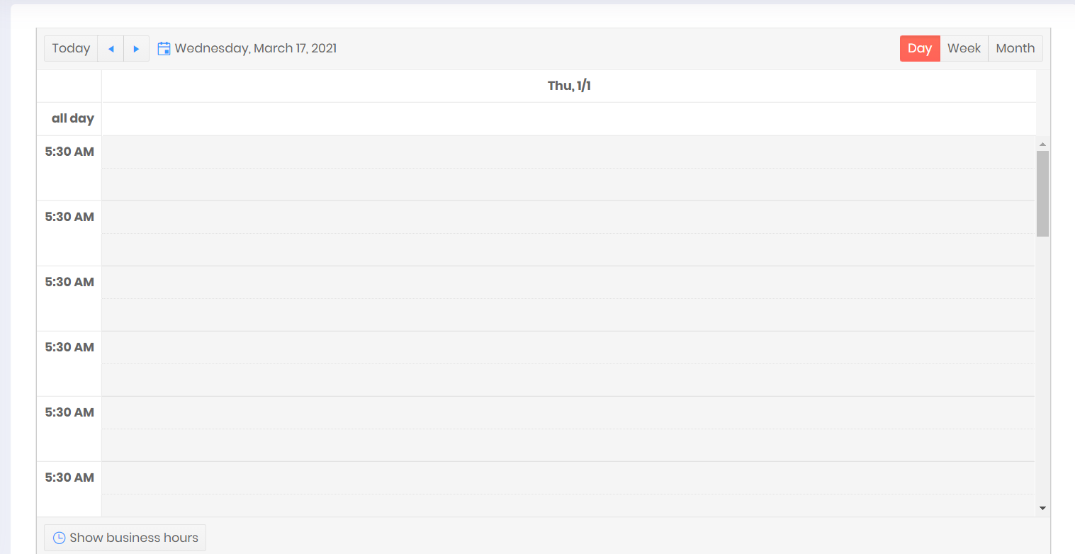Screen dimensions: 1075x554
Task: Click the clock icon for business hours
Action: coord(60,538)
